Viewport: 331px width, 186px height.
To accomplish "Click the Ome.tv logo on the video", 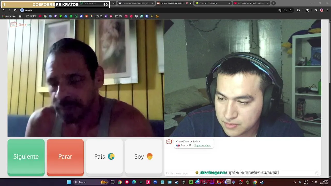I will pos(21,25).
